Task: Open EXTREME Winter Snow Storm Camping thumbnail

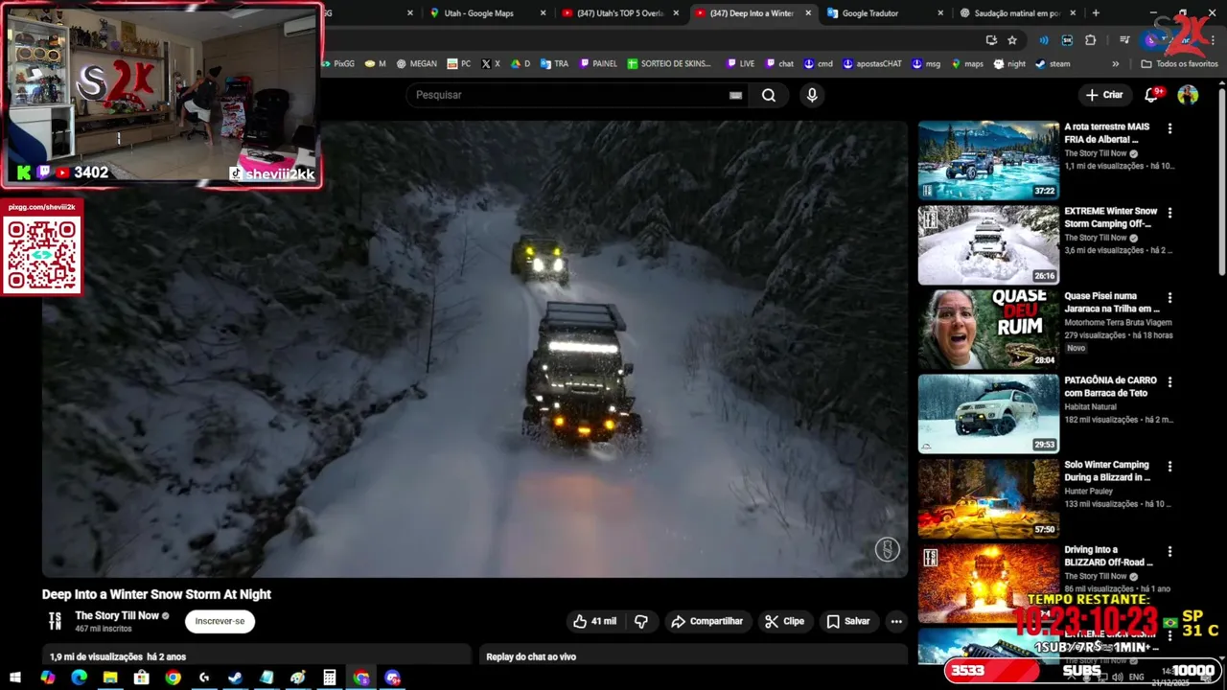Action: [x=988, y=244]
